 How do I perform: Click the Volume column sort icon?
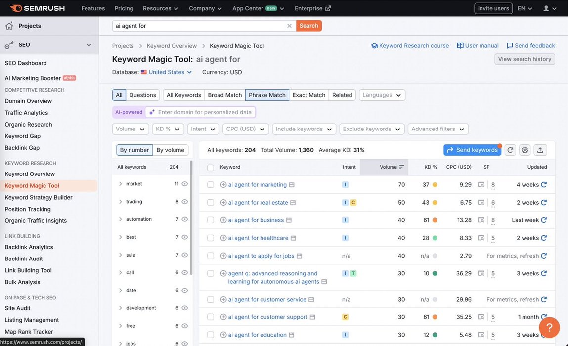tap(401, 167)
